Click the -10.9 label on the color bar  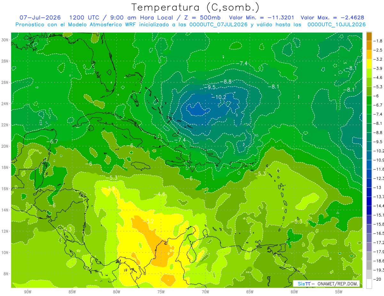point(379,160)
